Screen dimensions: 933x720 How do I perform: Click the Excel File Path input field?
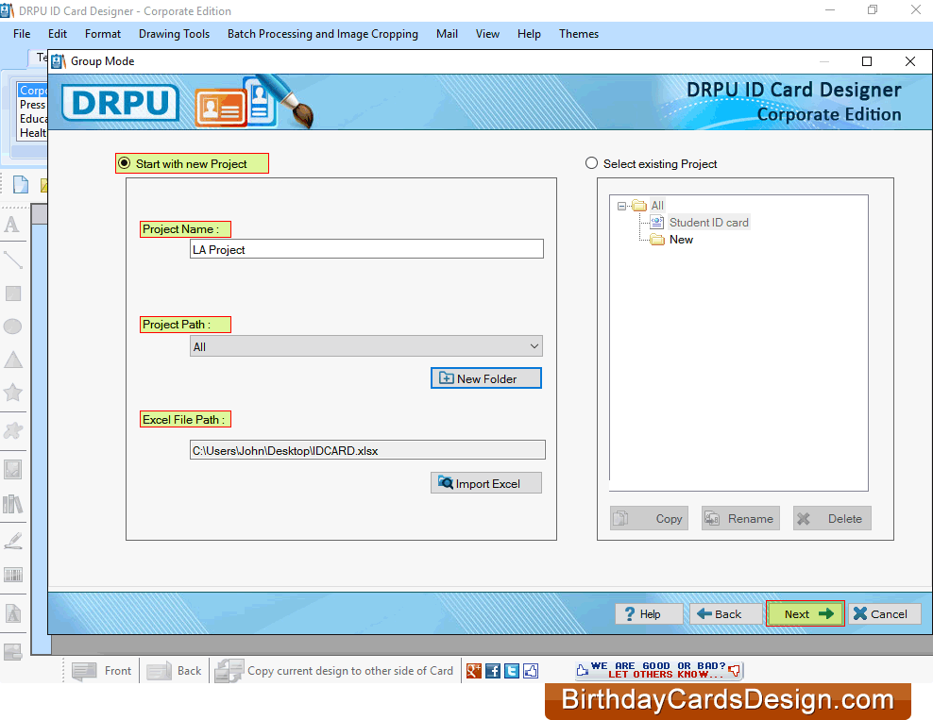coord(367,450)
